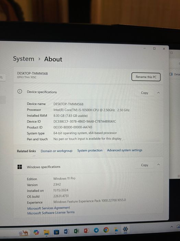Select the Experience pack value text
This screenshot has width=180, height=241.
[x=89, y=201]
